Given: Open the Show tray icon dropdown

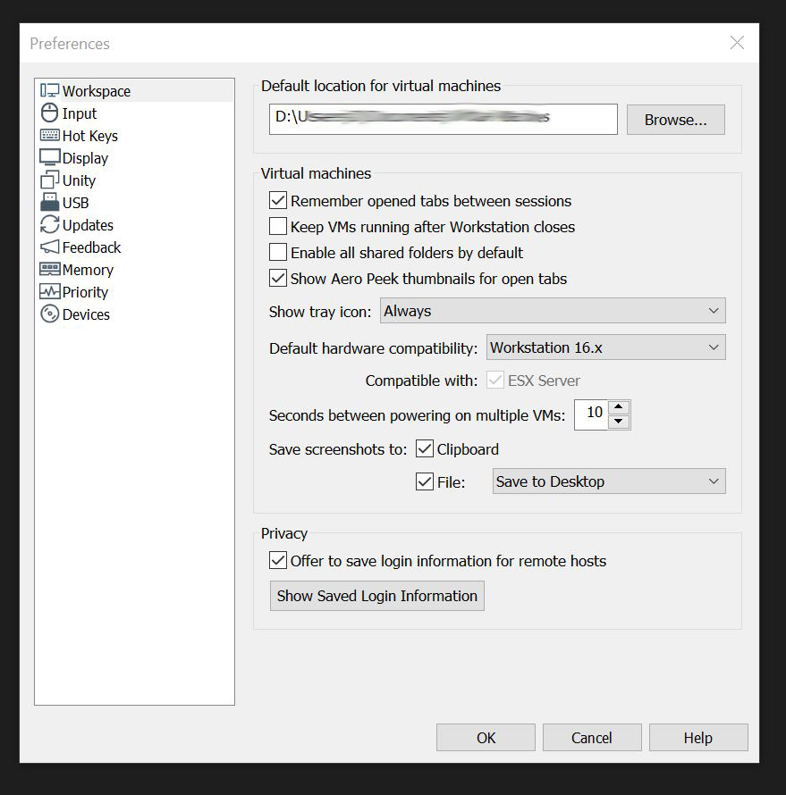Looking at the screenshot, I should [553, 311].
